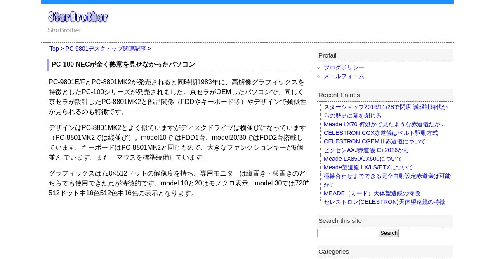Open ビクセンAXJ赤道儀 C+2016から entry
Viewport: 495px width, 259px height.
[x=366, y=150]
